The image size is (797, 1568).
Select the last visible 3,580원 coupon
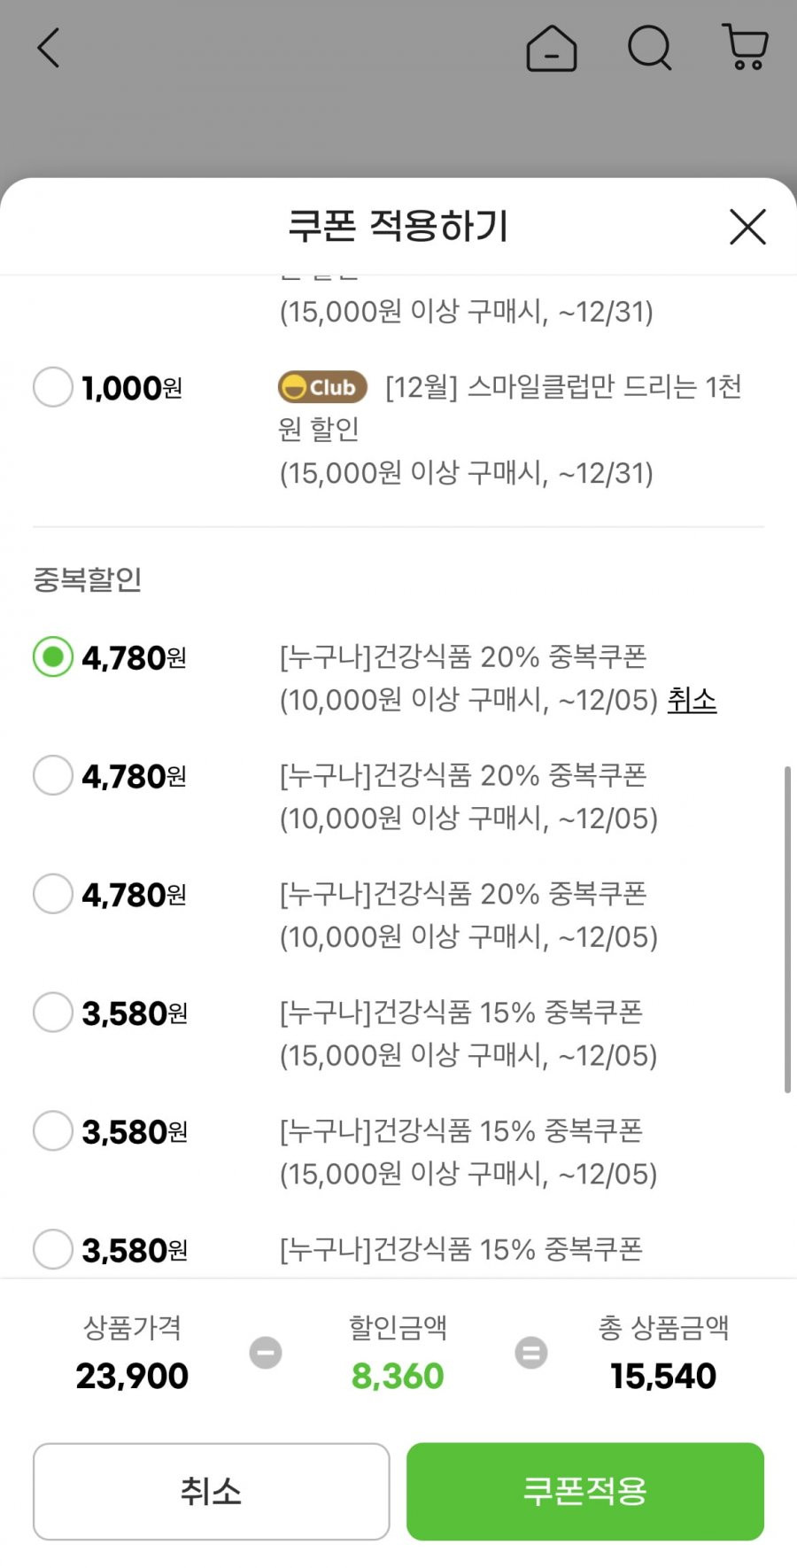(52, 1250)
